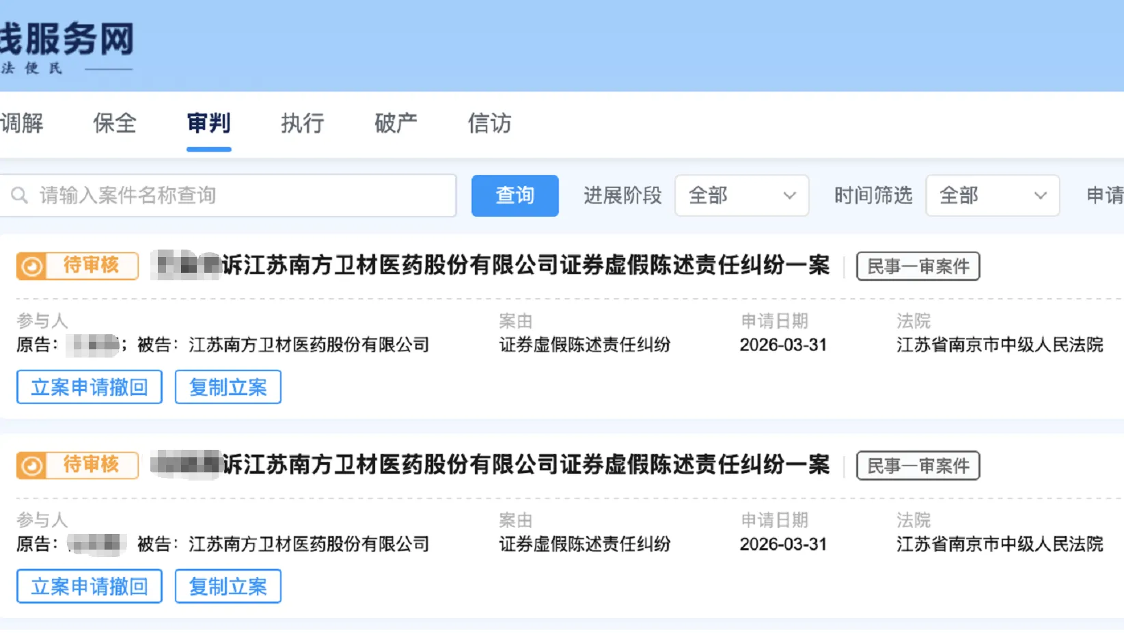Switch to the 调解 tab
The width and height of the screenshot is (1124, 633).
point(23,124)
